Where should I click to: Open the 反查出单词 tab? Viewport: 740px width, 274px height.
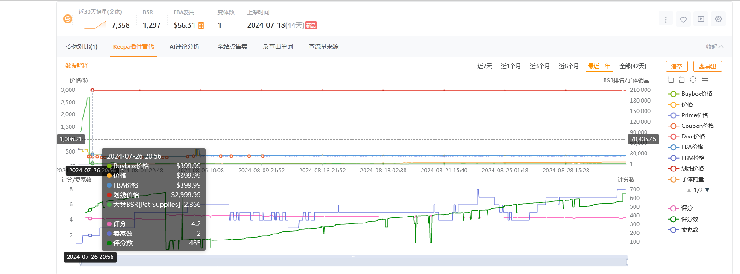[278, 47]
